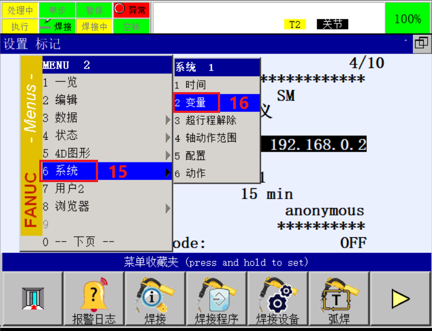
Task: Select menu item 5 4D图形
Action: tap(107, 153)
